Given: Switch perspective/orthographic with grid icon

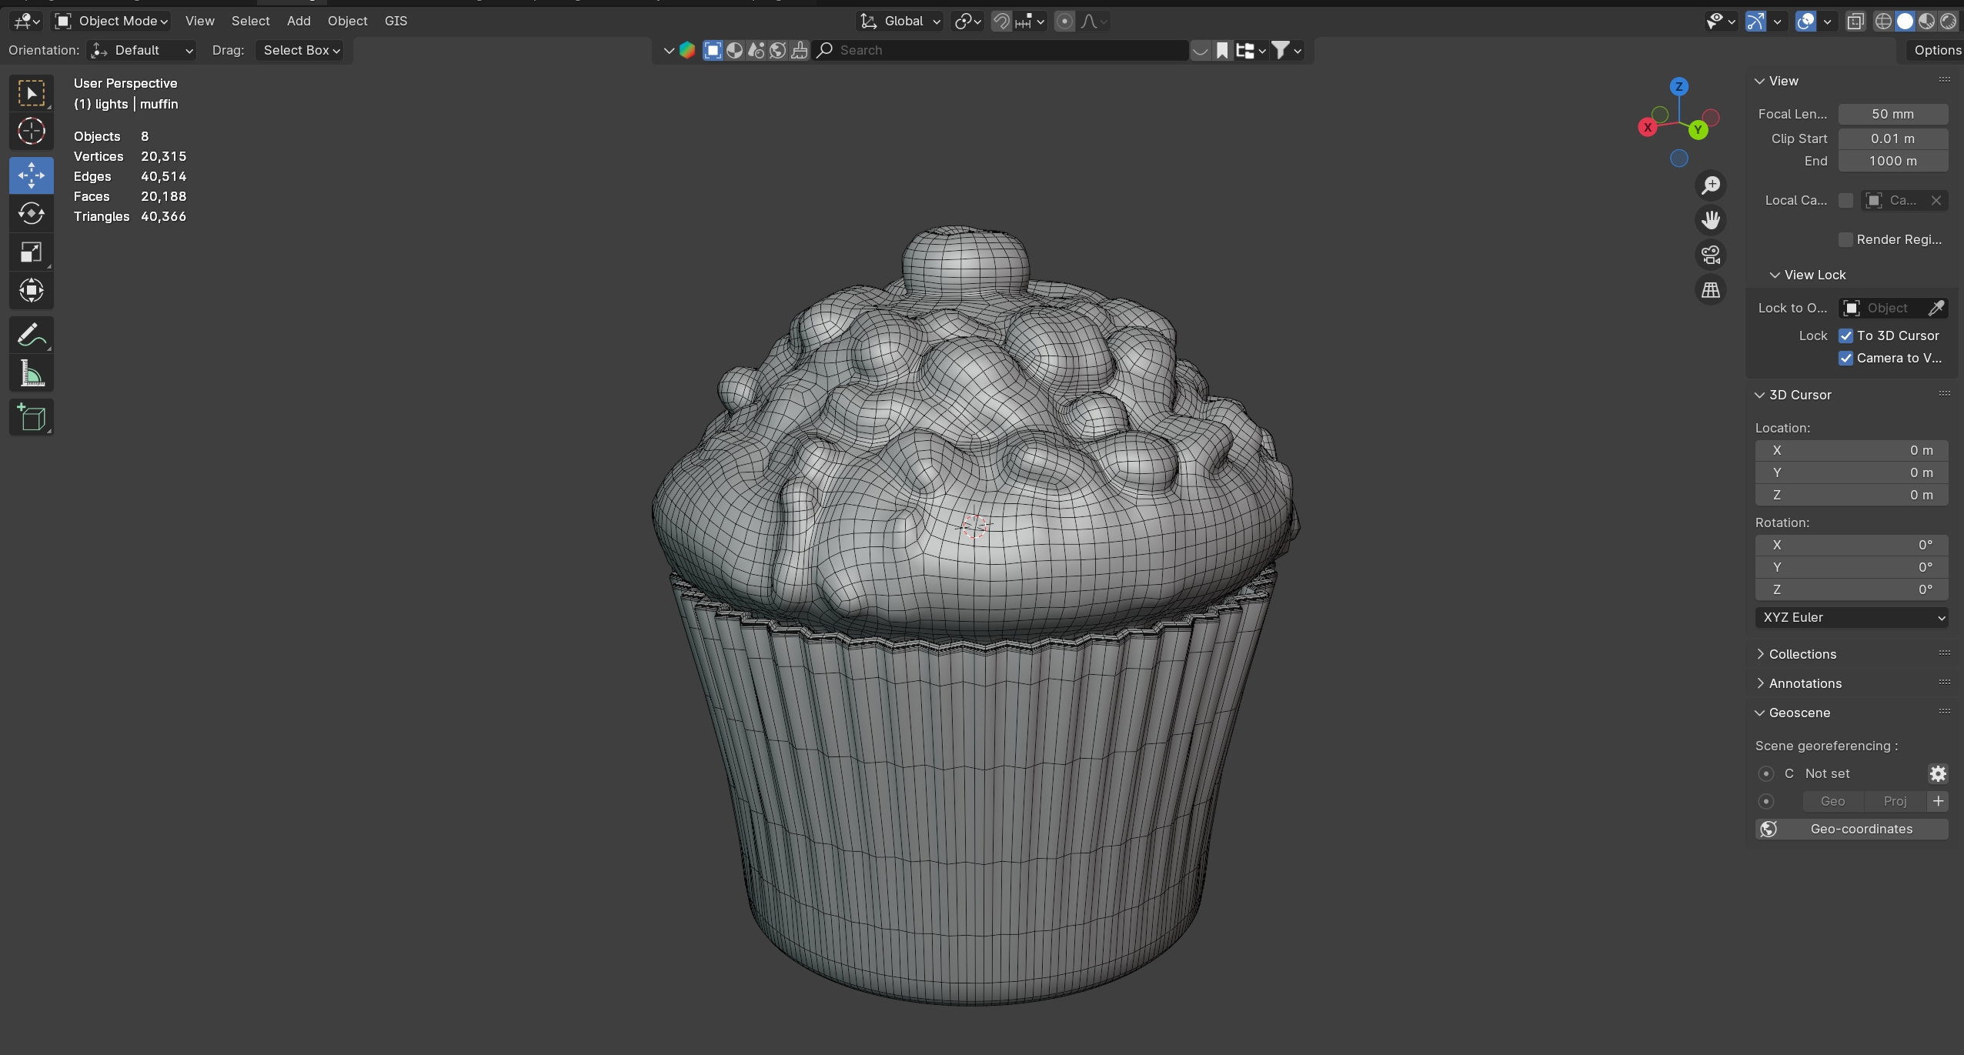Looking at the screenshot, I should point(1710,290).
